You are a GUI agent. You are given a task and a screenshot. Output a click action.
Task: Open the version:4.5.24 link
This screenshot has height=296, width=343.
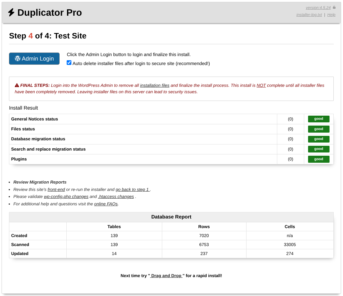coord(318,8)
